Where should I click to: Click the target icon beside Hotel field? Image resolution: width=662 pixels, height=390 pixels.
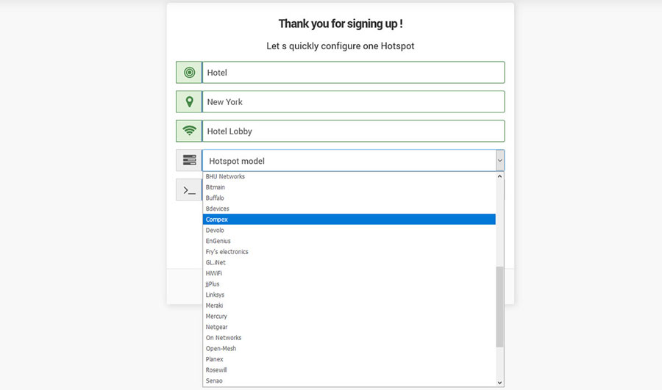[189, 73]
